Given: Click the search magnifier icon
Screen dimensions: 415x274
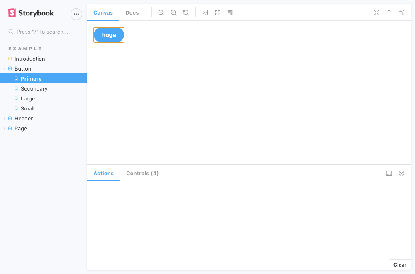Looking at the screenshot, I should (x=11, y=32).
